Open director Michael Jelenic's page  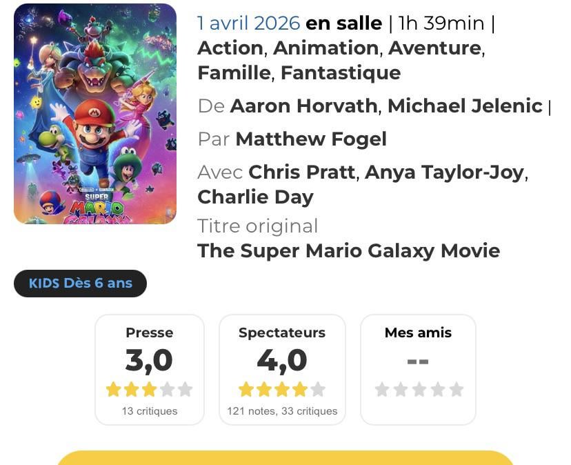[x=465, y=106]
